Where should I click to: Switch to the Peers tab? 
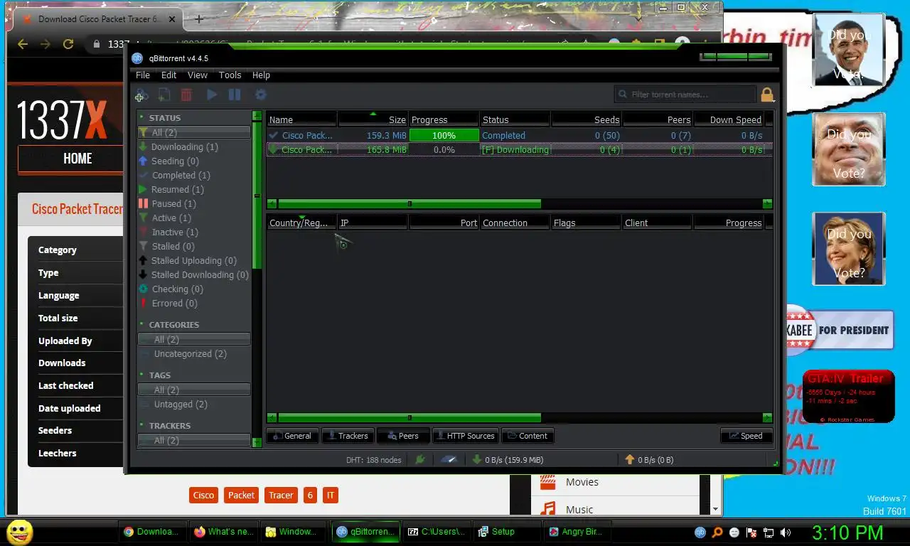[x=403, y=436]
